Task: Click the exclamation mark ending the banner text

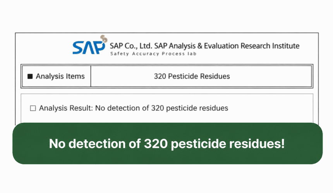Action: pyautogui.click(x=282, y=144)
